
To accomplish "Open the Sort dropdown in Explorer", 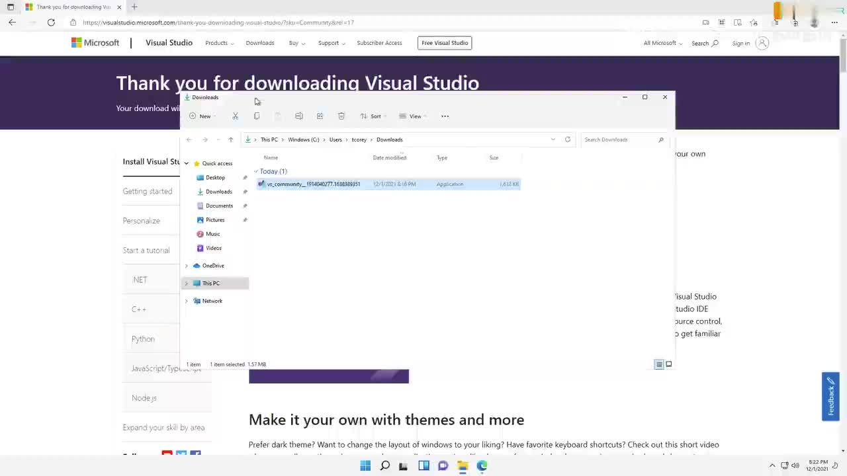I will tap(373, 116).
